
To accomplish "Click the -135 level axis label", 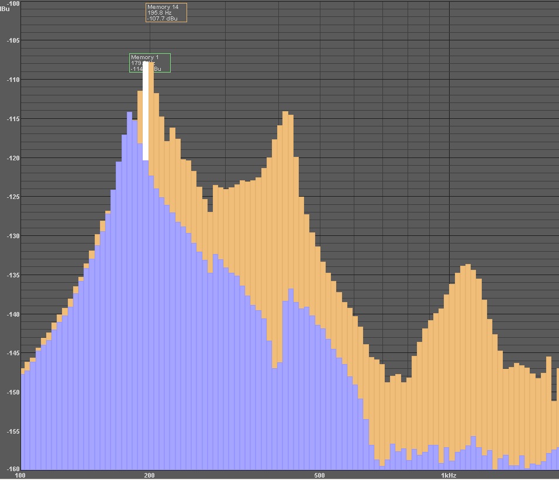I will pyautogui.click(x=13, y=275).
